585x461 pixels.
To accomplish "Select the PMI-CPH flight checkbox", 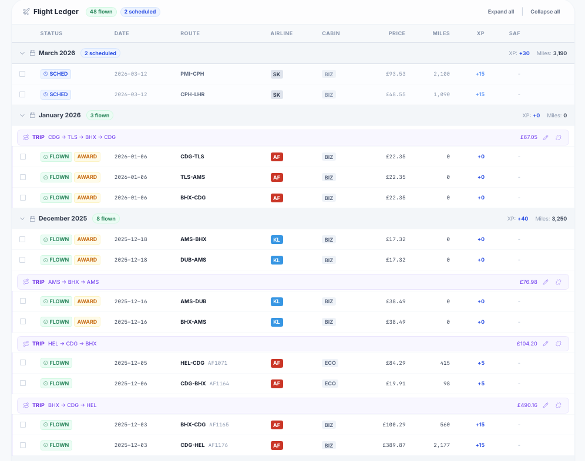I will click(22, 74).
